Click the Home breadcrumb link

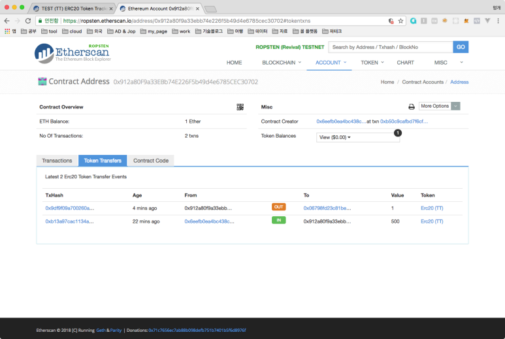click(387, 82)
